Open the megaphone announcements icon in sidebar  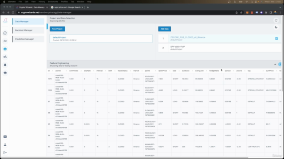[5, 57]
